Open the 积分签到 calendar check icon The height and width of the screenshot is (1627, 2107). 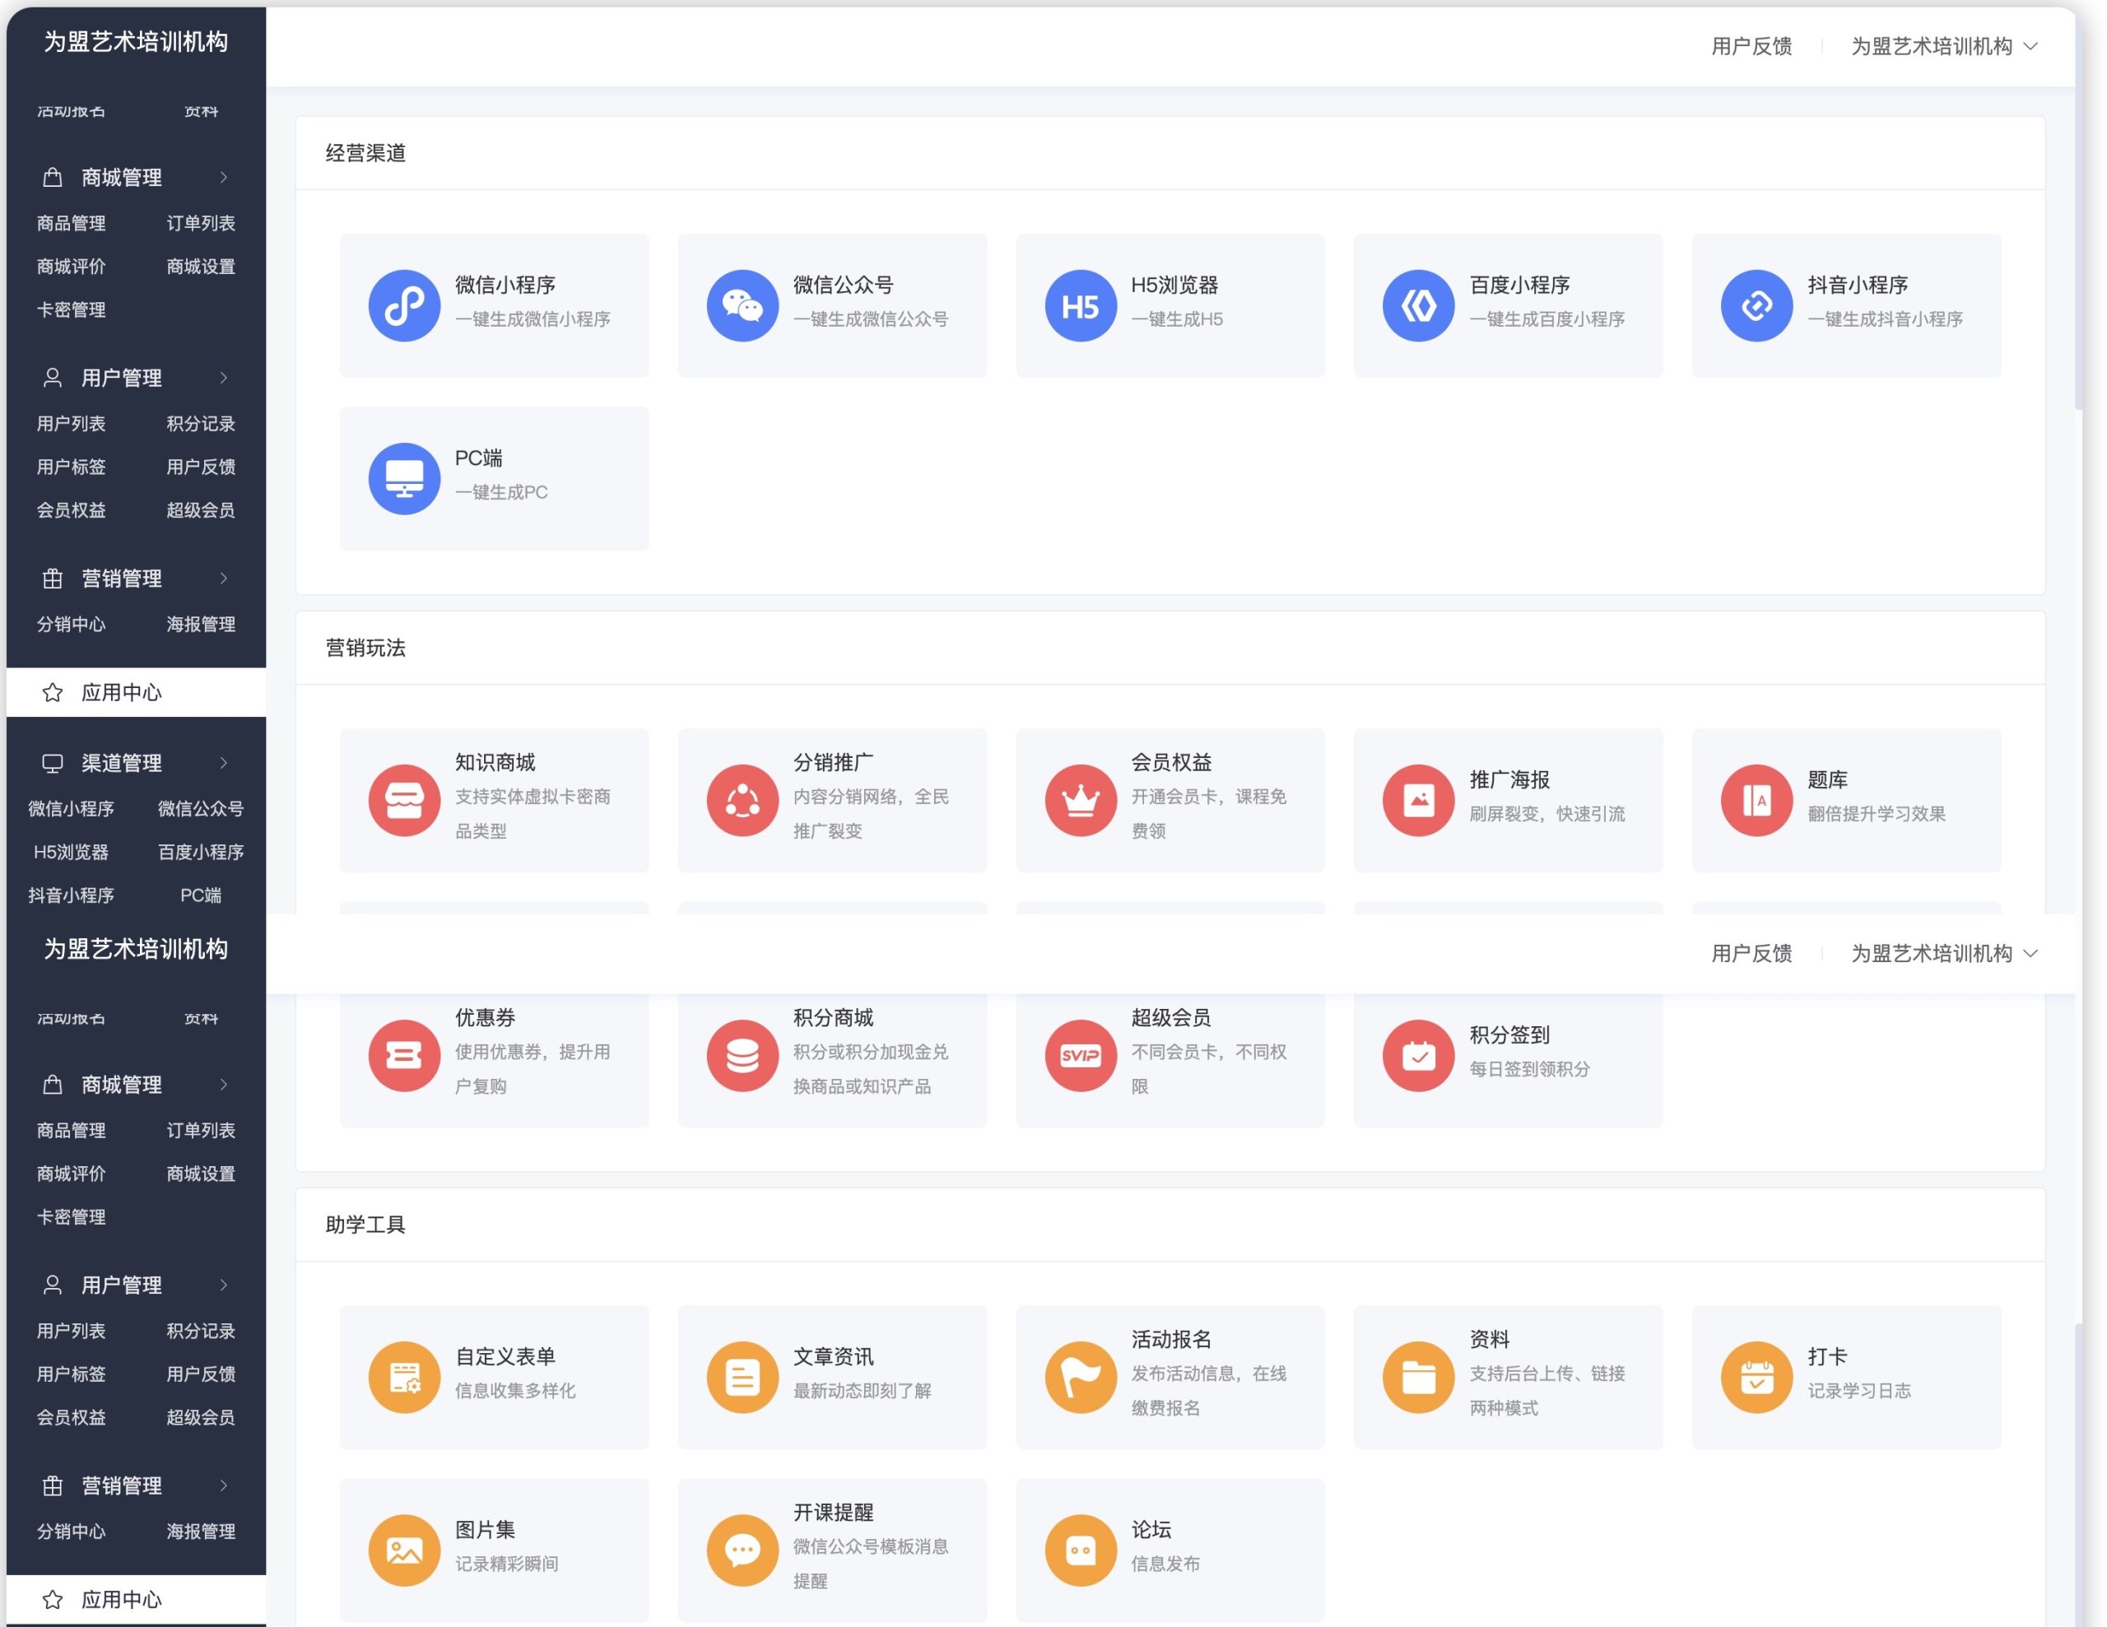pyautogui.click(x=1417, y=1055)
